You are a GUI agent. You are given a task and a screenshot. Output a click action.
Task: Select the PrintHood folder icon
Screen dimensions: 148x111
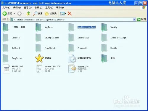(38, 48)
